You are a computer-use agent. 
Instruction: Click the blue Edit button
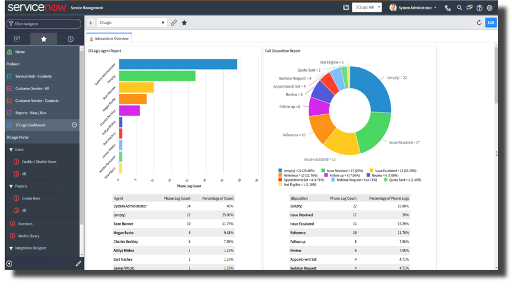(491, 23)
